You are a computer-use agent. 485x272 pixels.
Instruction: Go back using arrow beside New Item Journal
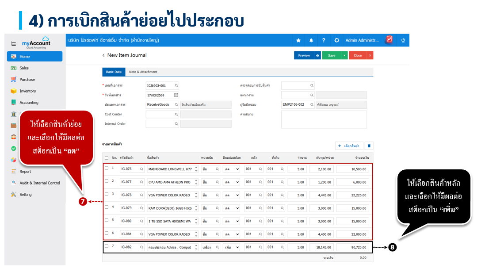click(103, 55)
